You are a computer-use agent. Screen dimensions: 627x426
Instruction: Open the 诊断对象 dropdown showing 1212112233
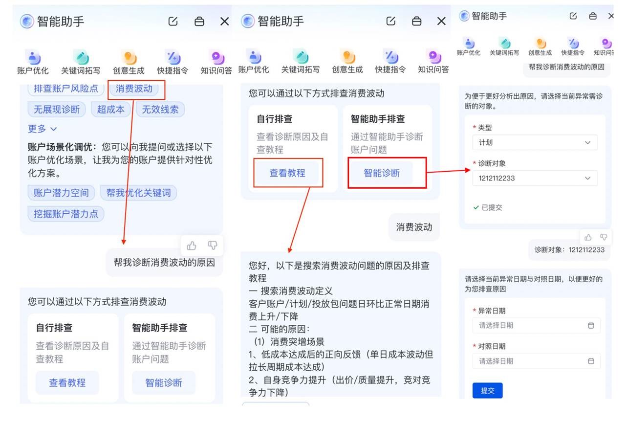coord(535,178)
